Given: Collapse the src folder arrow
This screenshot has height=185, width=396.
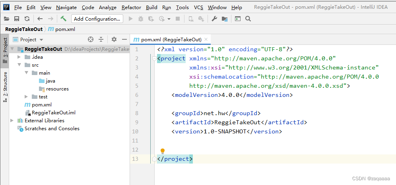Looking at the screenshot, I should 19,65.
